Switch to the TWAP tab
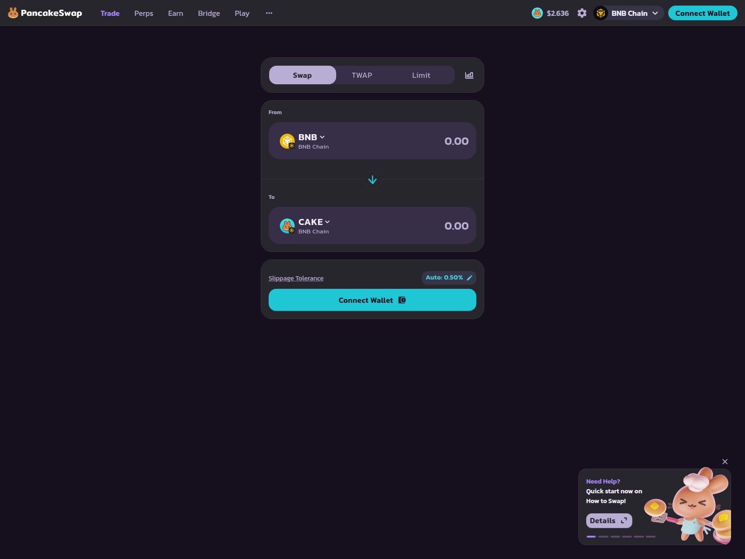This screenshot has width=745, height=559. tap(362, 75)
